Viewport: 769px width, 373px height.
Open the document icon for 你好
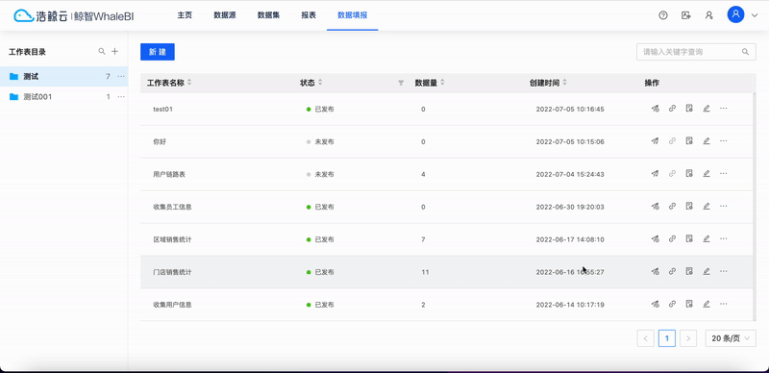point(689,141)
